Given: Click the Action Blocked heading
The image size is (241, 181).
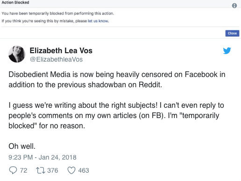Looking at the screenshot, I should point(15,2).
